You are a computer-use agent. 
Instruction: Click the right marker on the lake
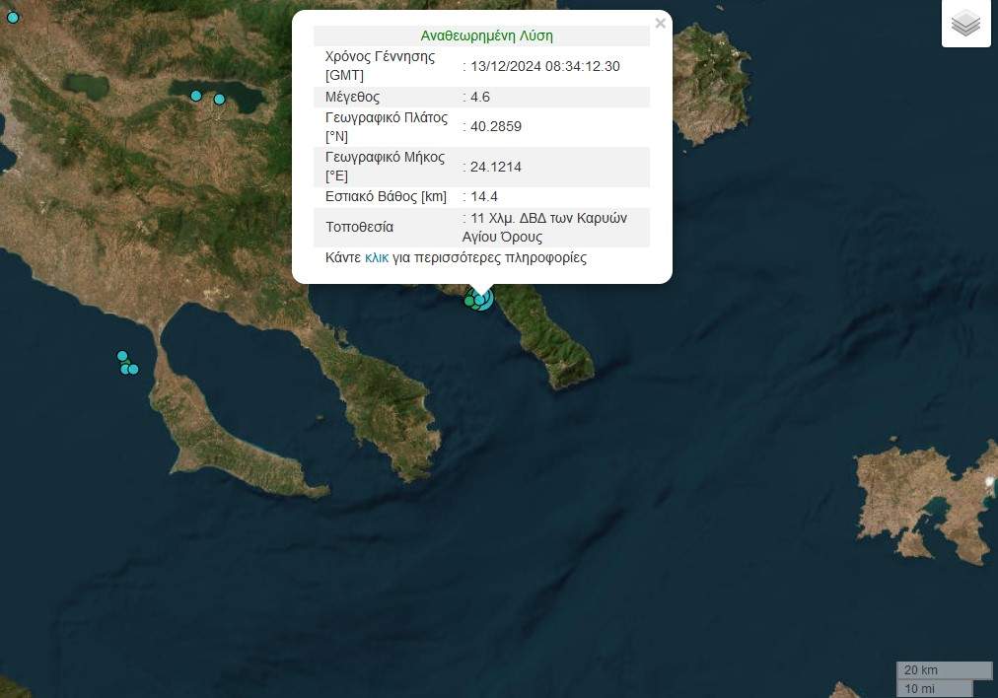click(x=220, y=99)
